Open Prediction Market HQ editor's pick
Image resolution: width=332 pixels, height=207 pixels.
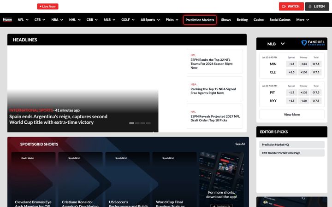292,145
